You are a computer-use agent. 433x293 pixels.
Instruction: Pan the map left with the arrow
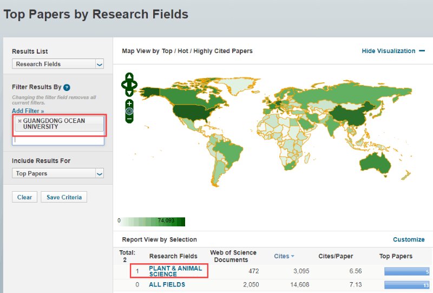point(124,84)
